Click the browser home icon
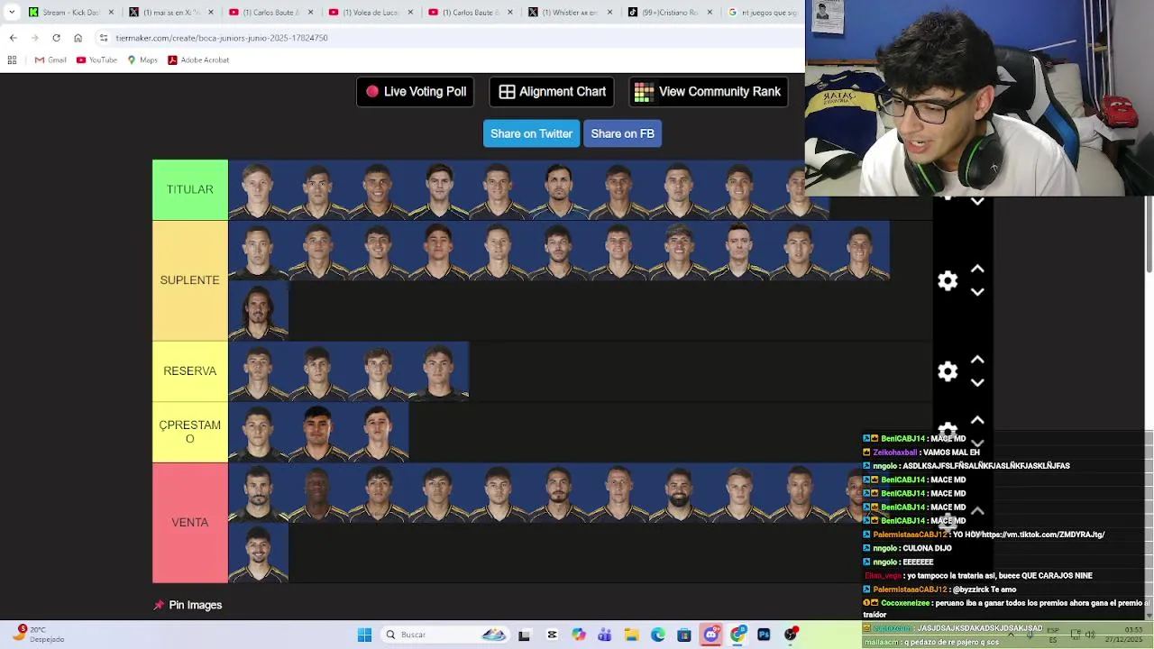The width and height of the screenshot is (1154, 649). 78,38
